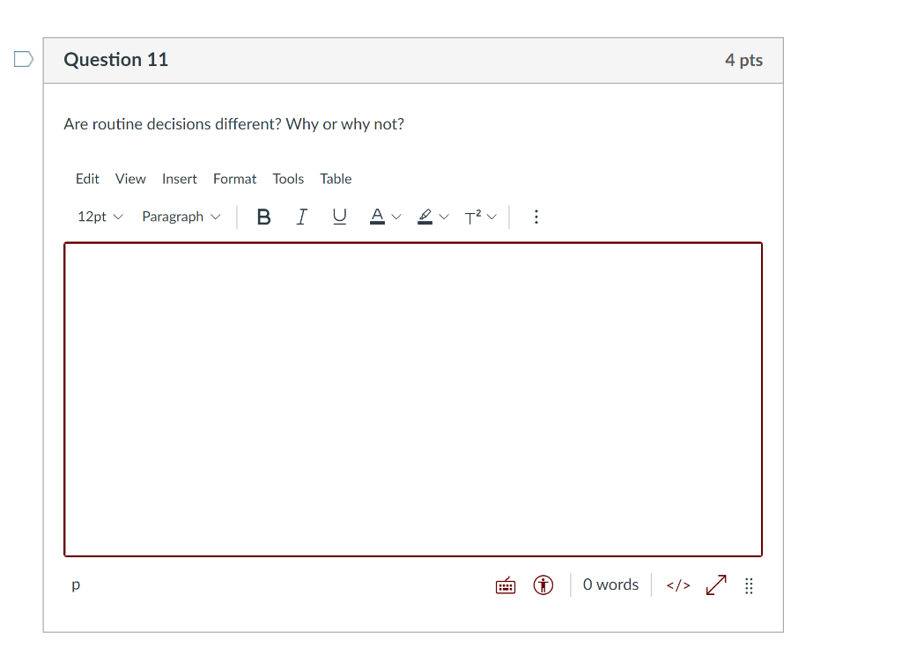902x647 pixels.
Task: Open the Table menu
Action: coord(336,179)
